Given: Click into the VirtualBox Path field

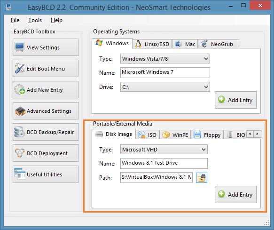Looking at the screenshot, I should pos(157,177).
